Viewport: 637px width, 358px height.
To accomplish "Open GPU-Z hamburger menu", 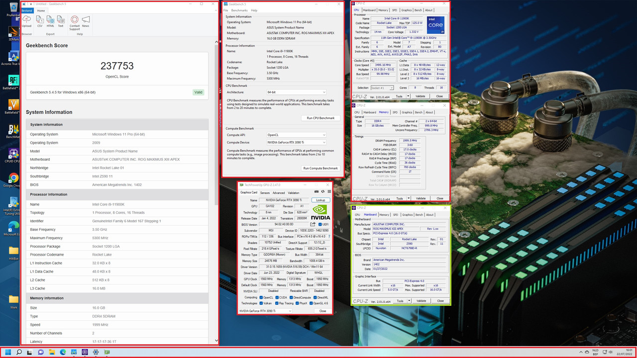I will click(329, 191).
